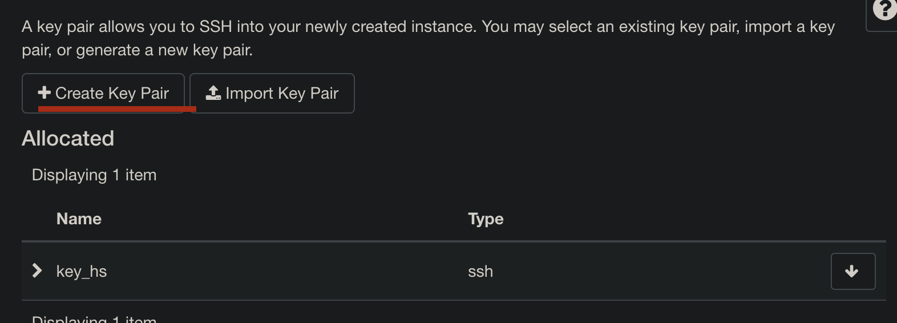
Task: Click the Allocated section heading
Action: 68,139
